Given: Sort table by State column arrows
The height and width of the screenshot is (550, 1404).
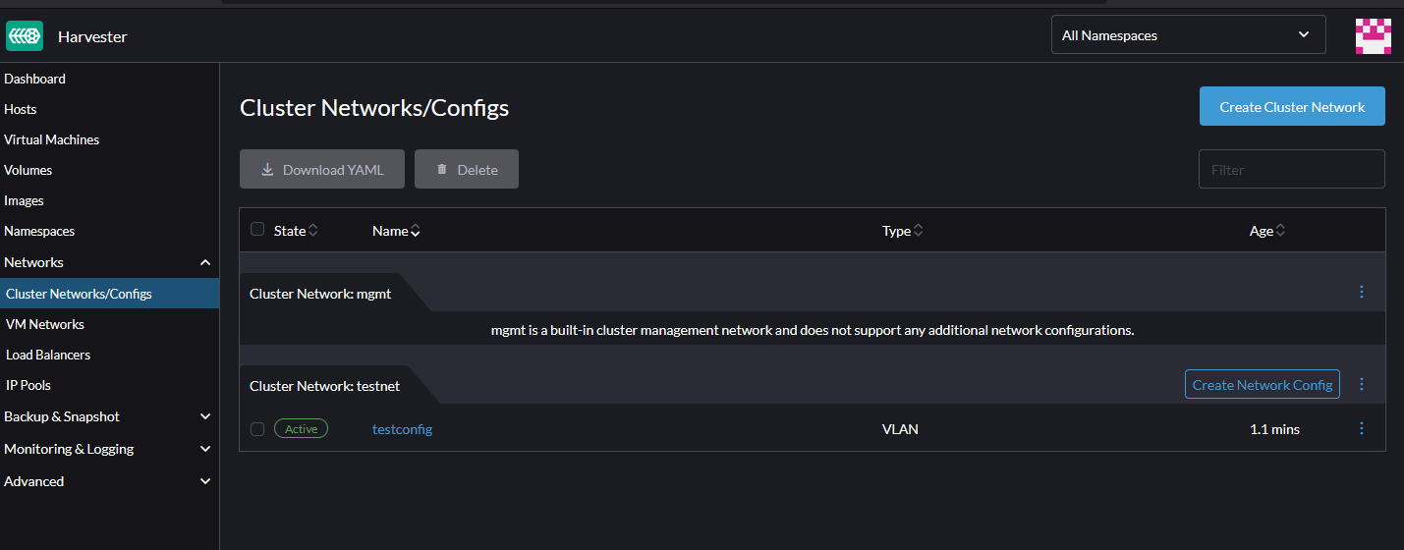Looking at the screenshot, I should 313,231.
